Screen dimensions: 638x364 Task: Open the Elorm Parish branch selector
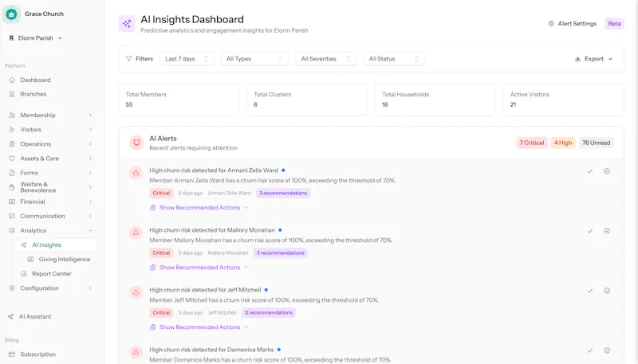35,37
